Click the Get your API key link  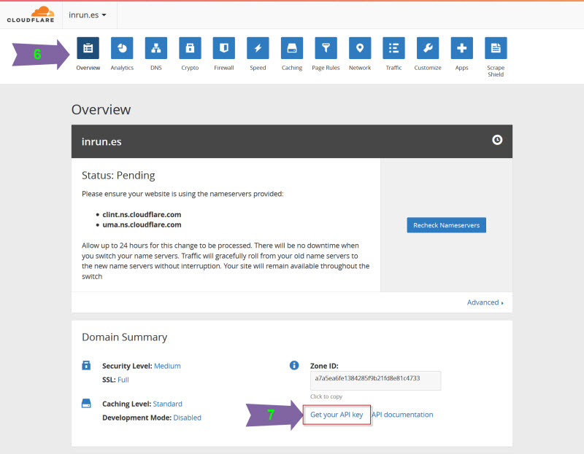tap(337, 415)
